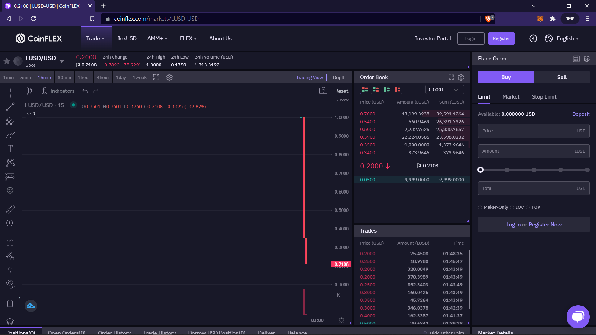
Task: Toggle Hide Other Pairs option
Action: pyautogui.click(x=425, y=333)
